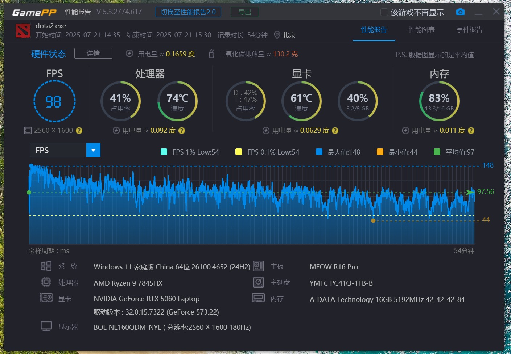The height and width of the screenshot is (354, 511).
Task: Click the GPU D:42% T:47% usage gauge
Action: point(246,101)
